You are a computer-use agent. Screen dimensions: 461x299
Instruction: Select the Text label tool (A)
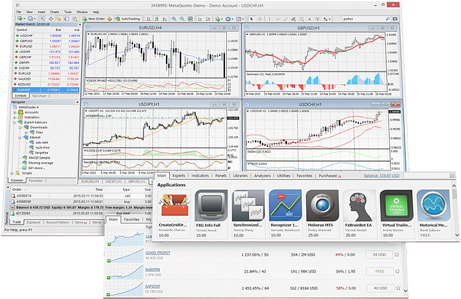(309, 19)
